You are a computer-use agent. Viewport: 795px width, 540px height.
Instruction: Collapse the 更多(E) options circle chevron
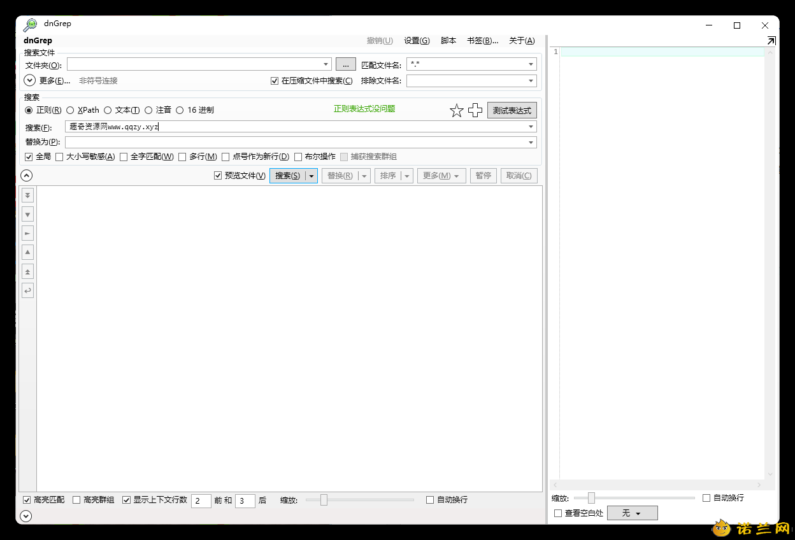29,80
